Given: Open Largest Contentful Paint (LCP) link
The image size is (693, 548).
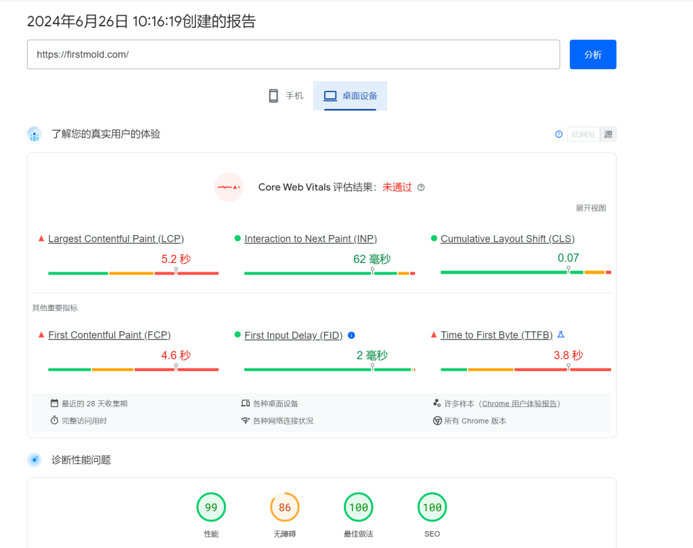Looking at the screenshot, I should click(116, 238).
